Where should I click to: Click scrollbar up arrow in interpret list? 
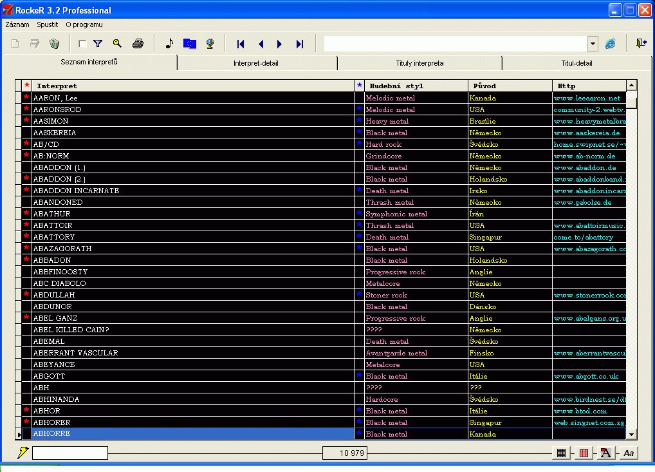coord(632,85)
